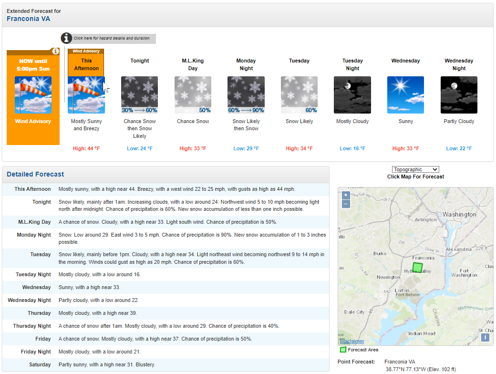The image size is (496, 374).
Task: Click the Click Map For Forecast label
Action: point(415,177)
